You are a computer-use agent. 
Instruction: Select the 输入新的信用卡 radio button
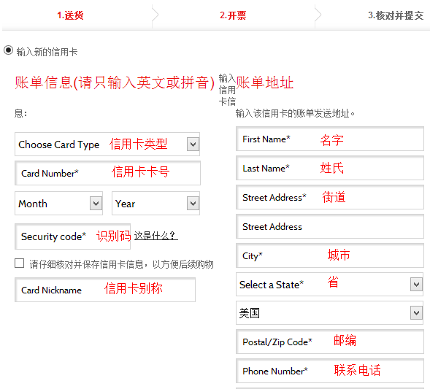click(x=8, y=50)
